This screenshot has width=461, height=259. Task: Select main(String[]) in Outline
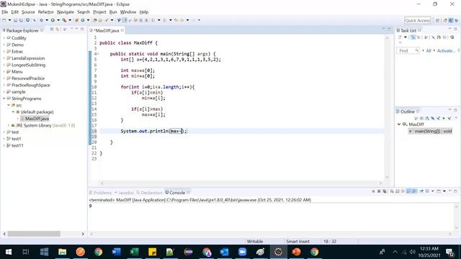(431, 131)
